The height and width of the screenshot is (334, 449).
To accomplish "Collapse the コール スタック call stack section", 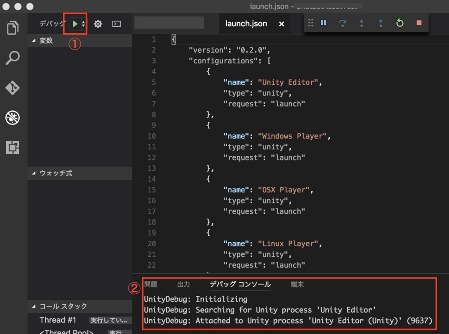I will coord(80,306).
